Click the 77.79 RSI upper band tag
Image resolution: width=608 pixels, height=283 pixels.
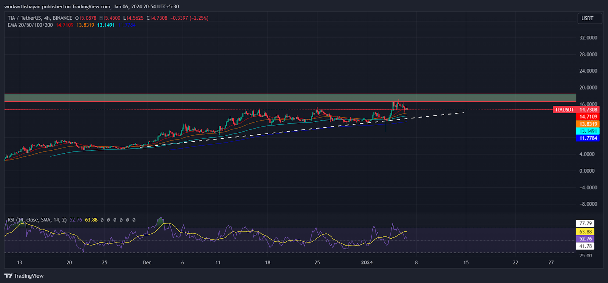[585, 223]
